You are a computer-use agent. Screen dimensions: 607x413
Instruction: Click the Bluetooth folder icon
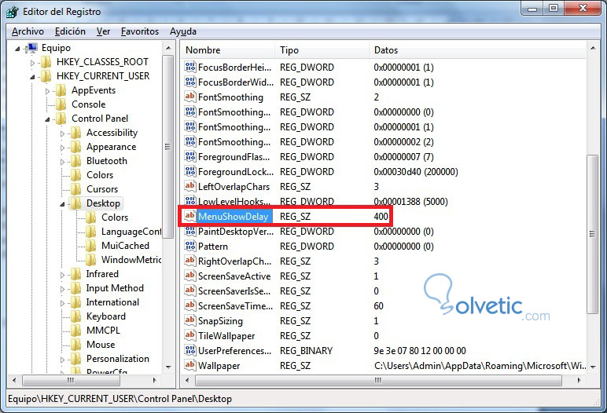[75, 161]
